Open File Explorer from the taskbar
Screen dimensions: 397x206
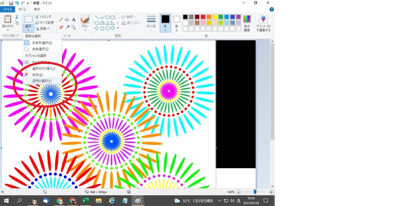point(99,201)
